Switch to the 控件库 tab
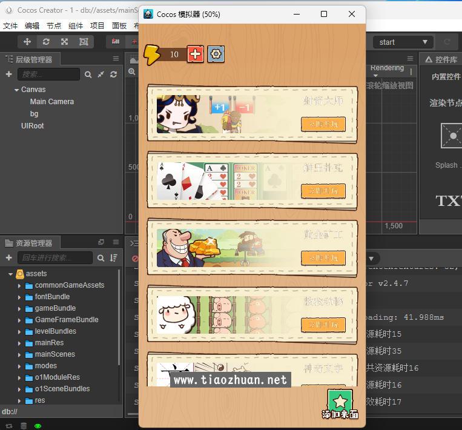The width and height of the screenshot is (462, 430). [x=441, y=59]
